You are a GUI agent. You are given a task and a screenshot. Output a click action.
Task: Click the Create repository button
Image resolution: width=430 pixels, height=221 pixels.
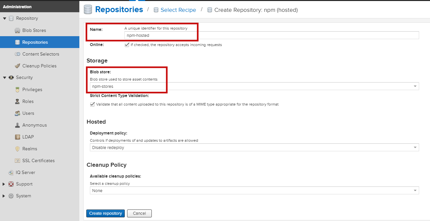pos(105,213)
